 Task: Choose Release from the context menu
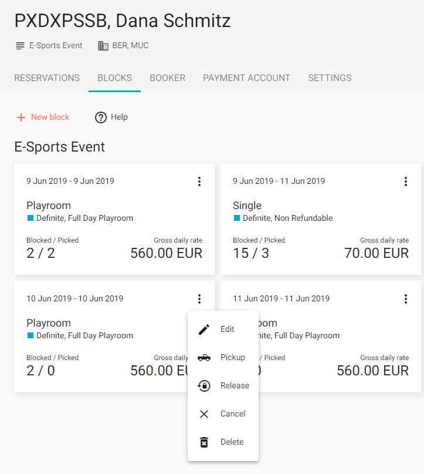(223, 385)
